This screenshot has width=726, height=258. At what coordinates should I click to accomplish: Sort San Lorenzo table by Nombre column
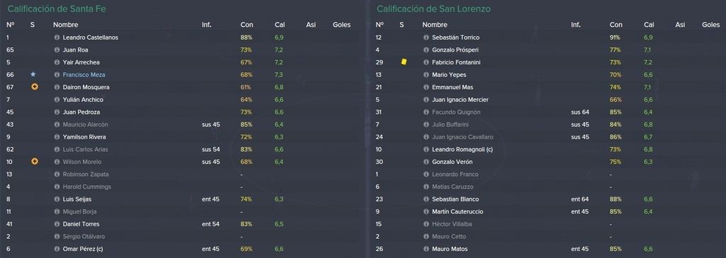pyautogui.click(x=435, y=25)
